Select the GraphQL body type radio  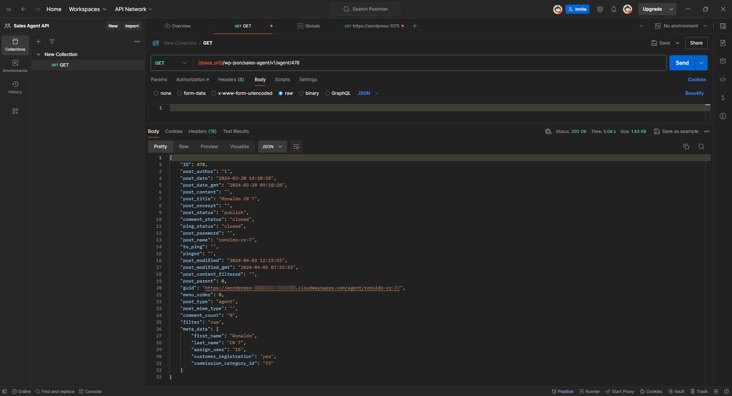327,93
